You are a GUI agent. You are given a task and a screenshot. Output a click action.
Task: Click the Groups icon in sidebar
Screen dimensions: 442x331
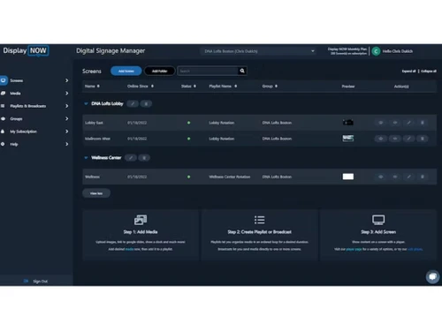tap(3, 118)
